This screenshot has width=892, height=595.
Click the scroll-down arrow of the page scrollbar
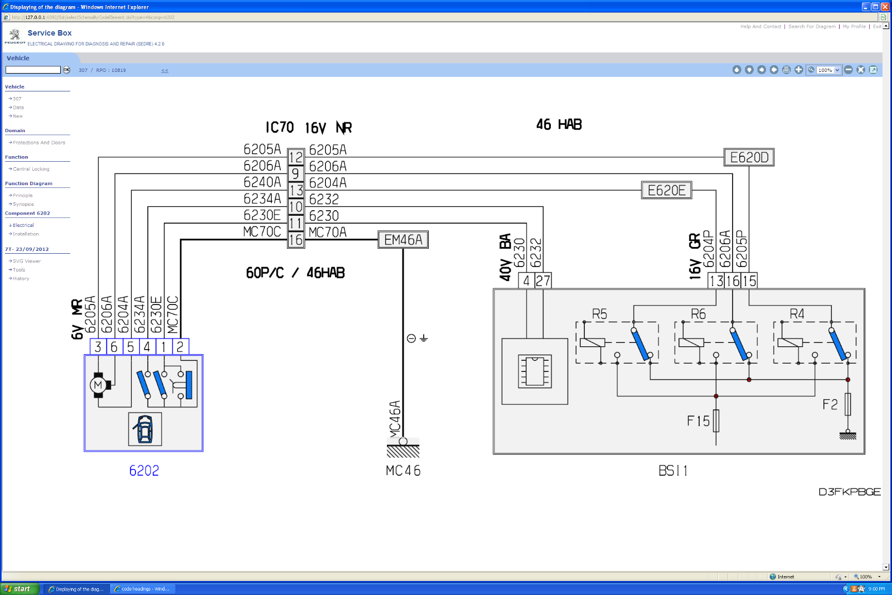(886, 567)
